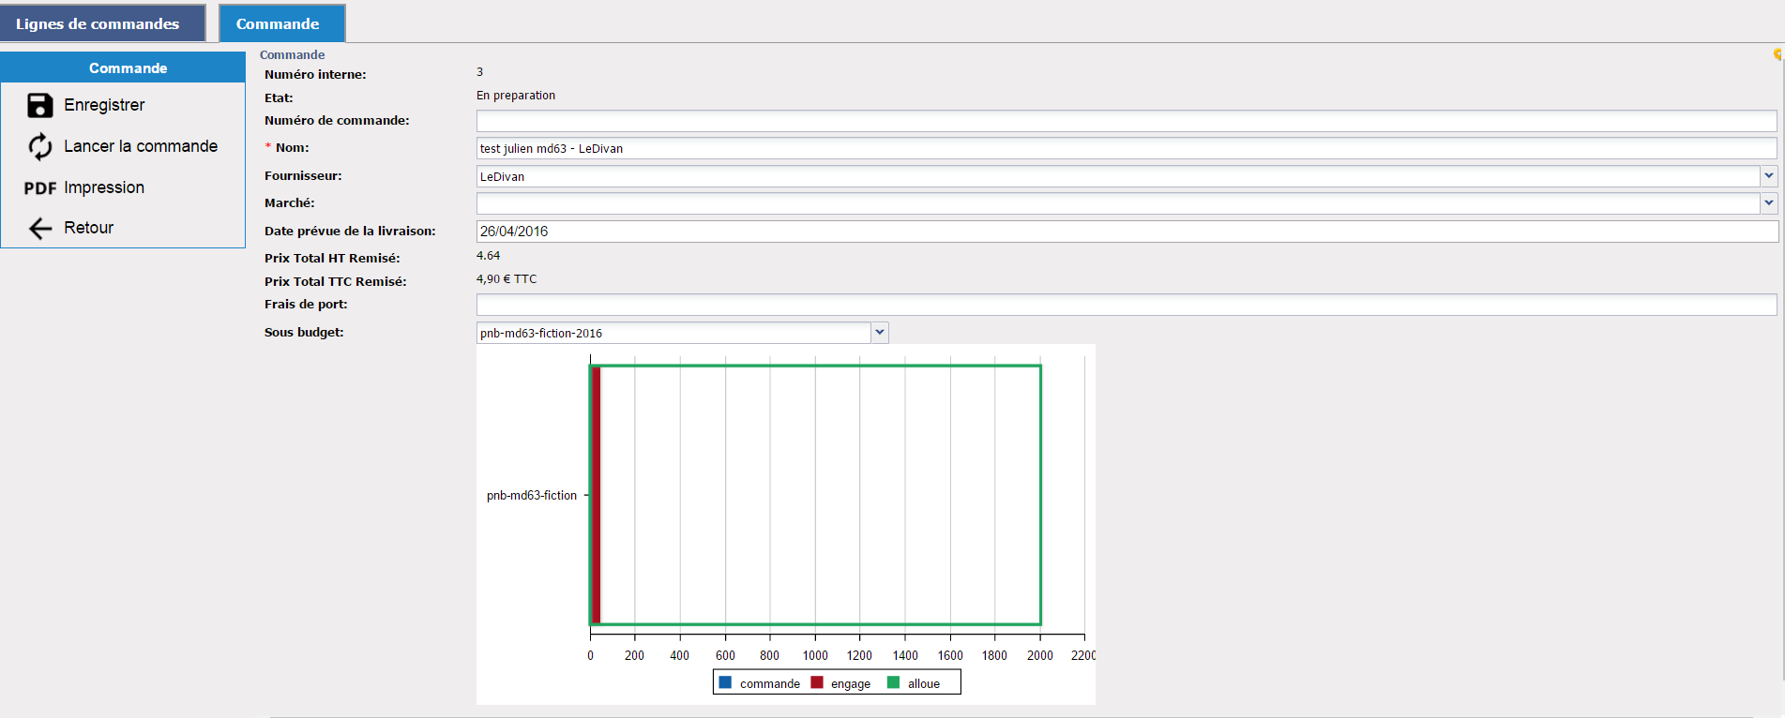This screenshot has width=1785, height=718.
Task: Click the 4.64 HT price value
Action: coord(488,255)
